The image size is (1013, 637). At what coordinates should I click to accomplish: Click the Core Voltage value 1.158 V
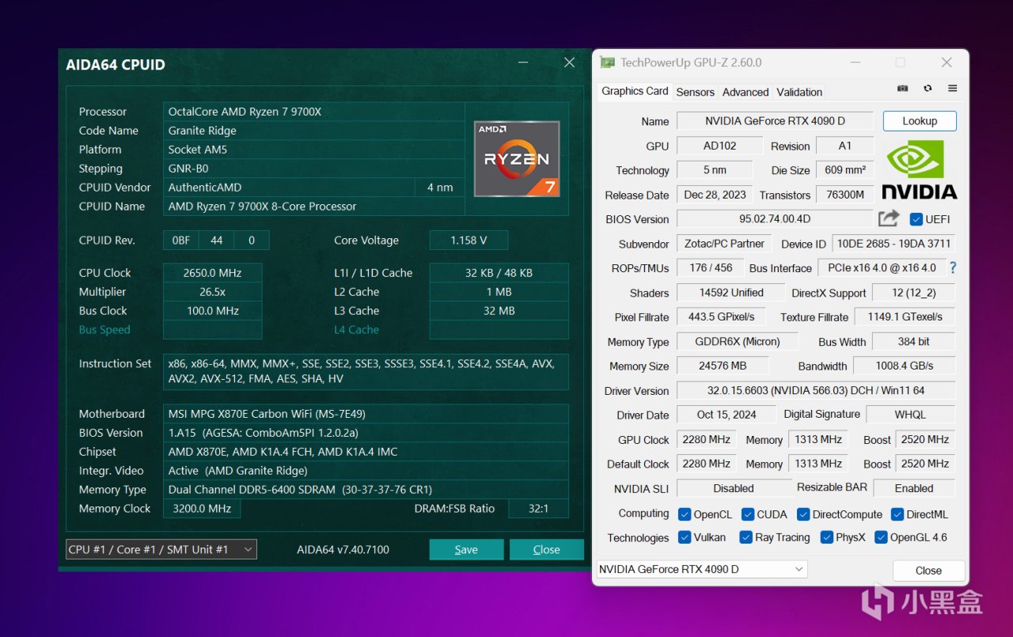[469, 241]
